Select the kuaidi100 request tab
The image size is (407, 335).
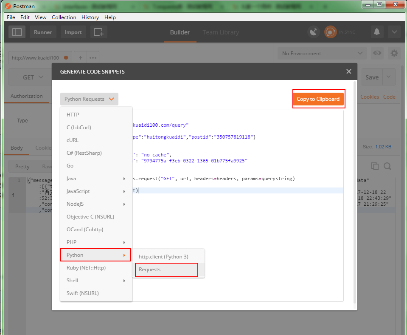click(x=40, y=58)
